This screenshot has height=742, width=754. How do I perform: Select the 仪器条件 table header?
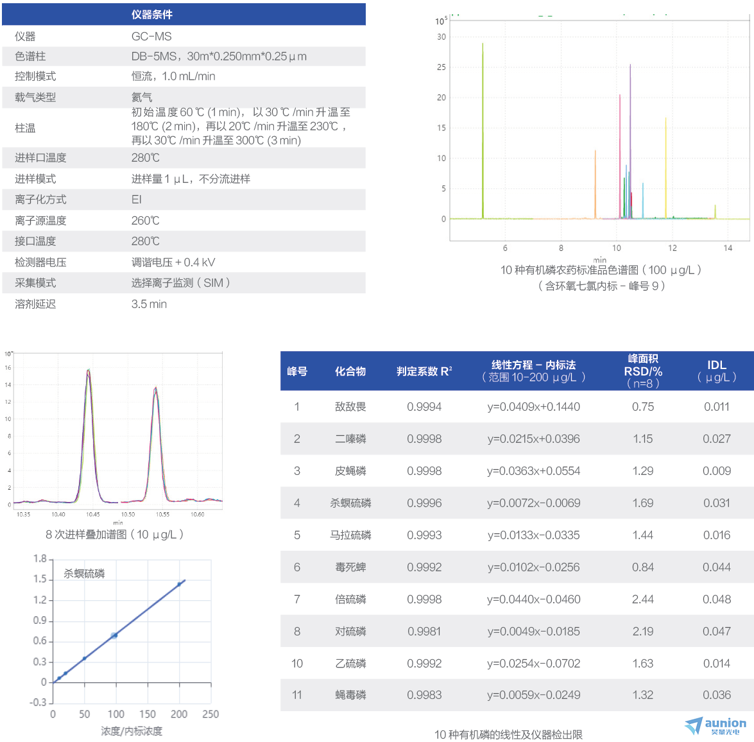(152, 14)
